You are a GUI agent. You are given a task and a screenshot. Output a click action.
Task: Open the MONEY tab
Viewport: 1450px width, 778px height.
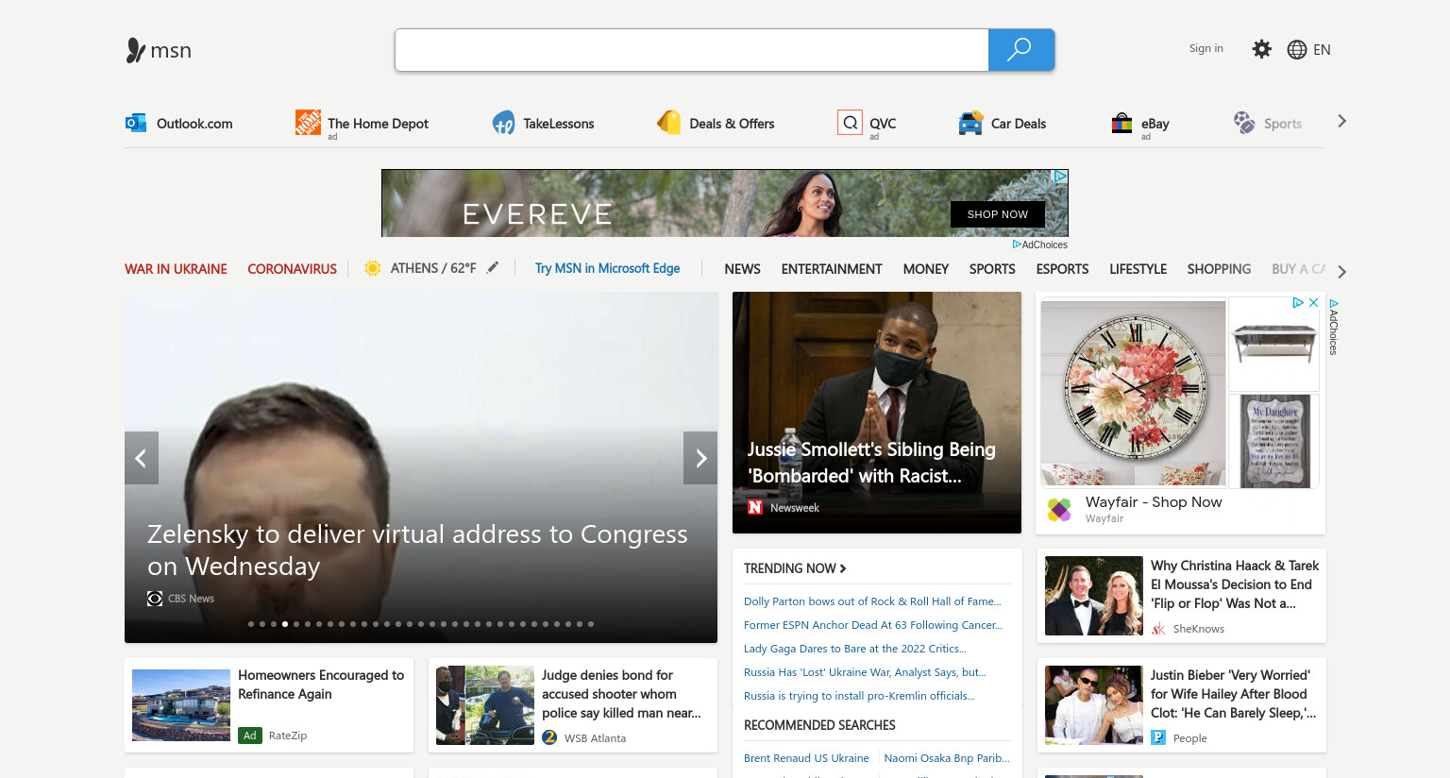coord(925,269)
